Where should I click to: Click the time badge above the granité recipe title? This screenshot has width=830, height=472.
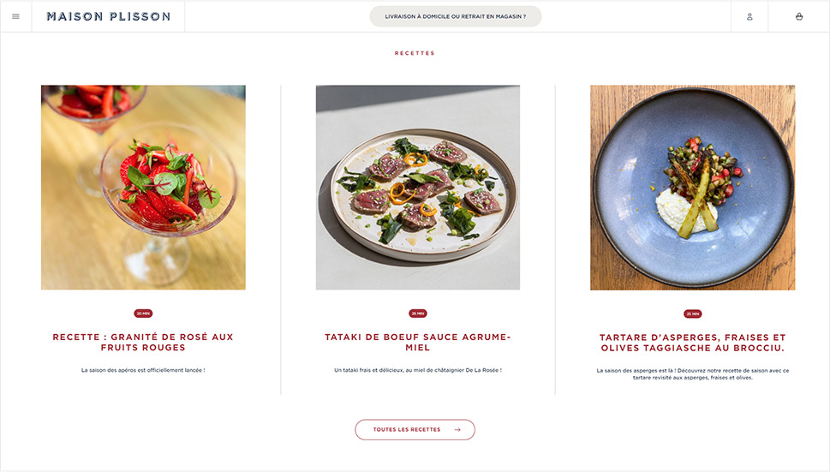click(x=143, y=314)
